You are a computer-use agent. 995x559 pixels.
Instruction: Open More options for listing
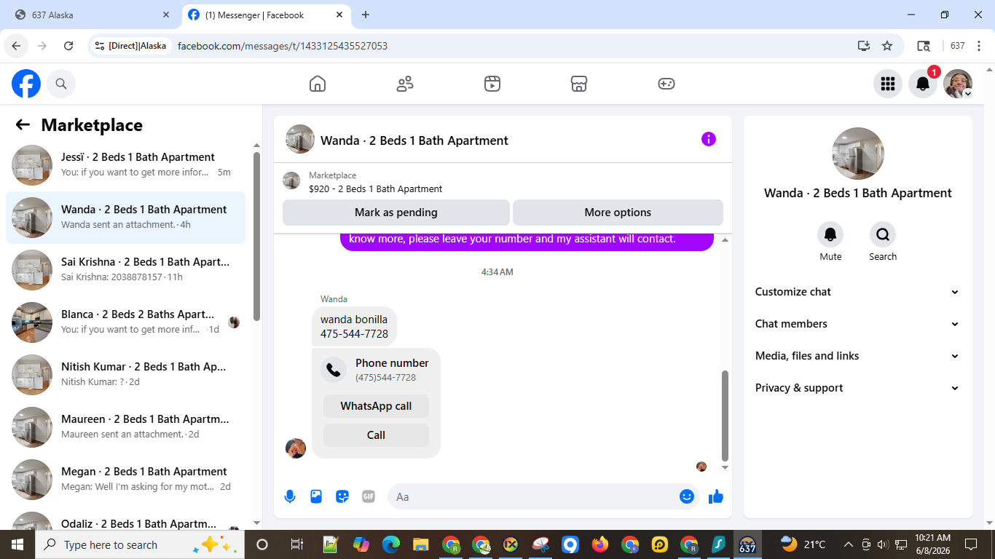tap(618, 213)
